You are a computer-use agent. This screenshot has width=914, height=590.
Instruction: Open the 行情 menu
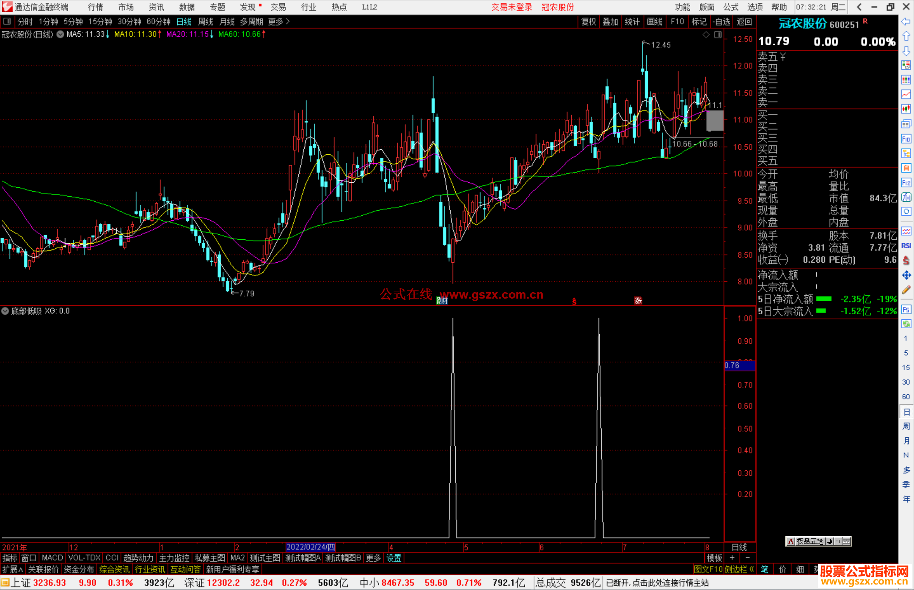(96, 7)
